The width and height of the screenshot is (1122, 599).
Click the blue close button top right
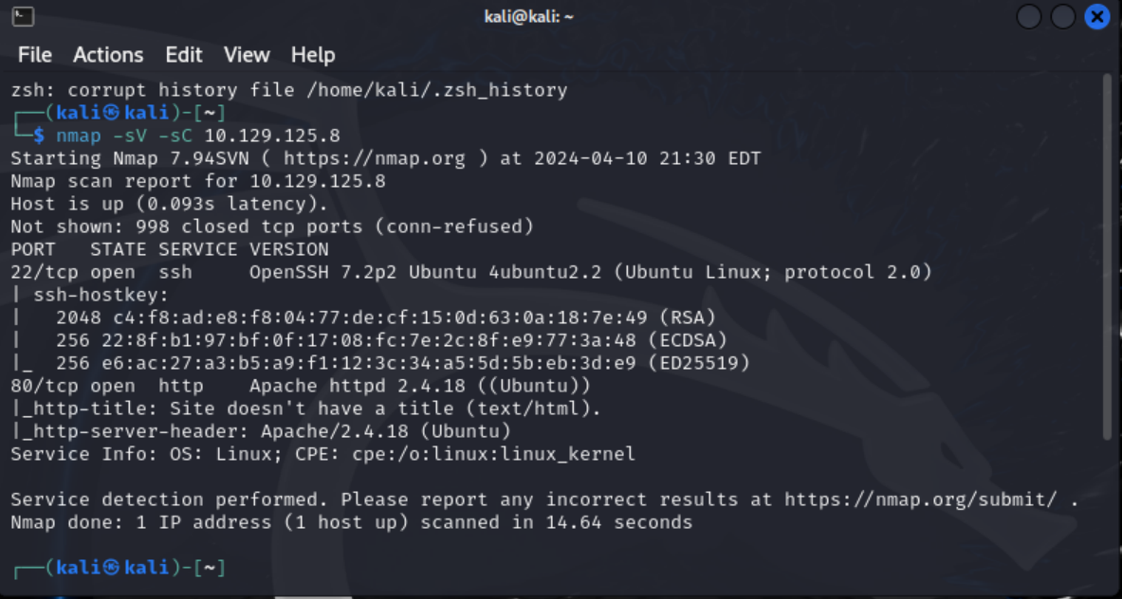tap(1097, 16)
